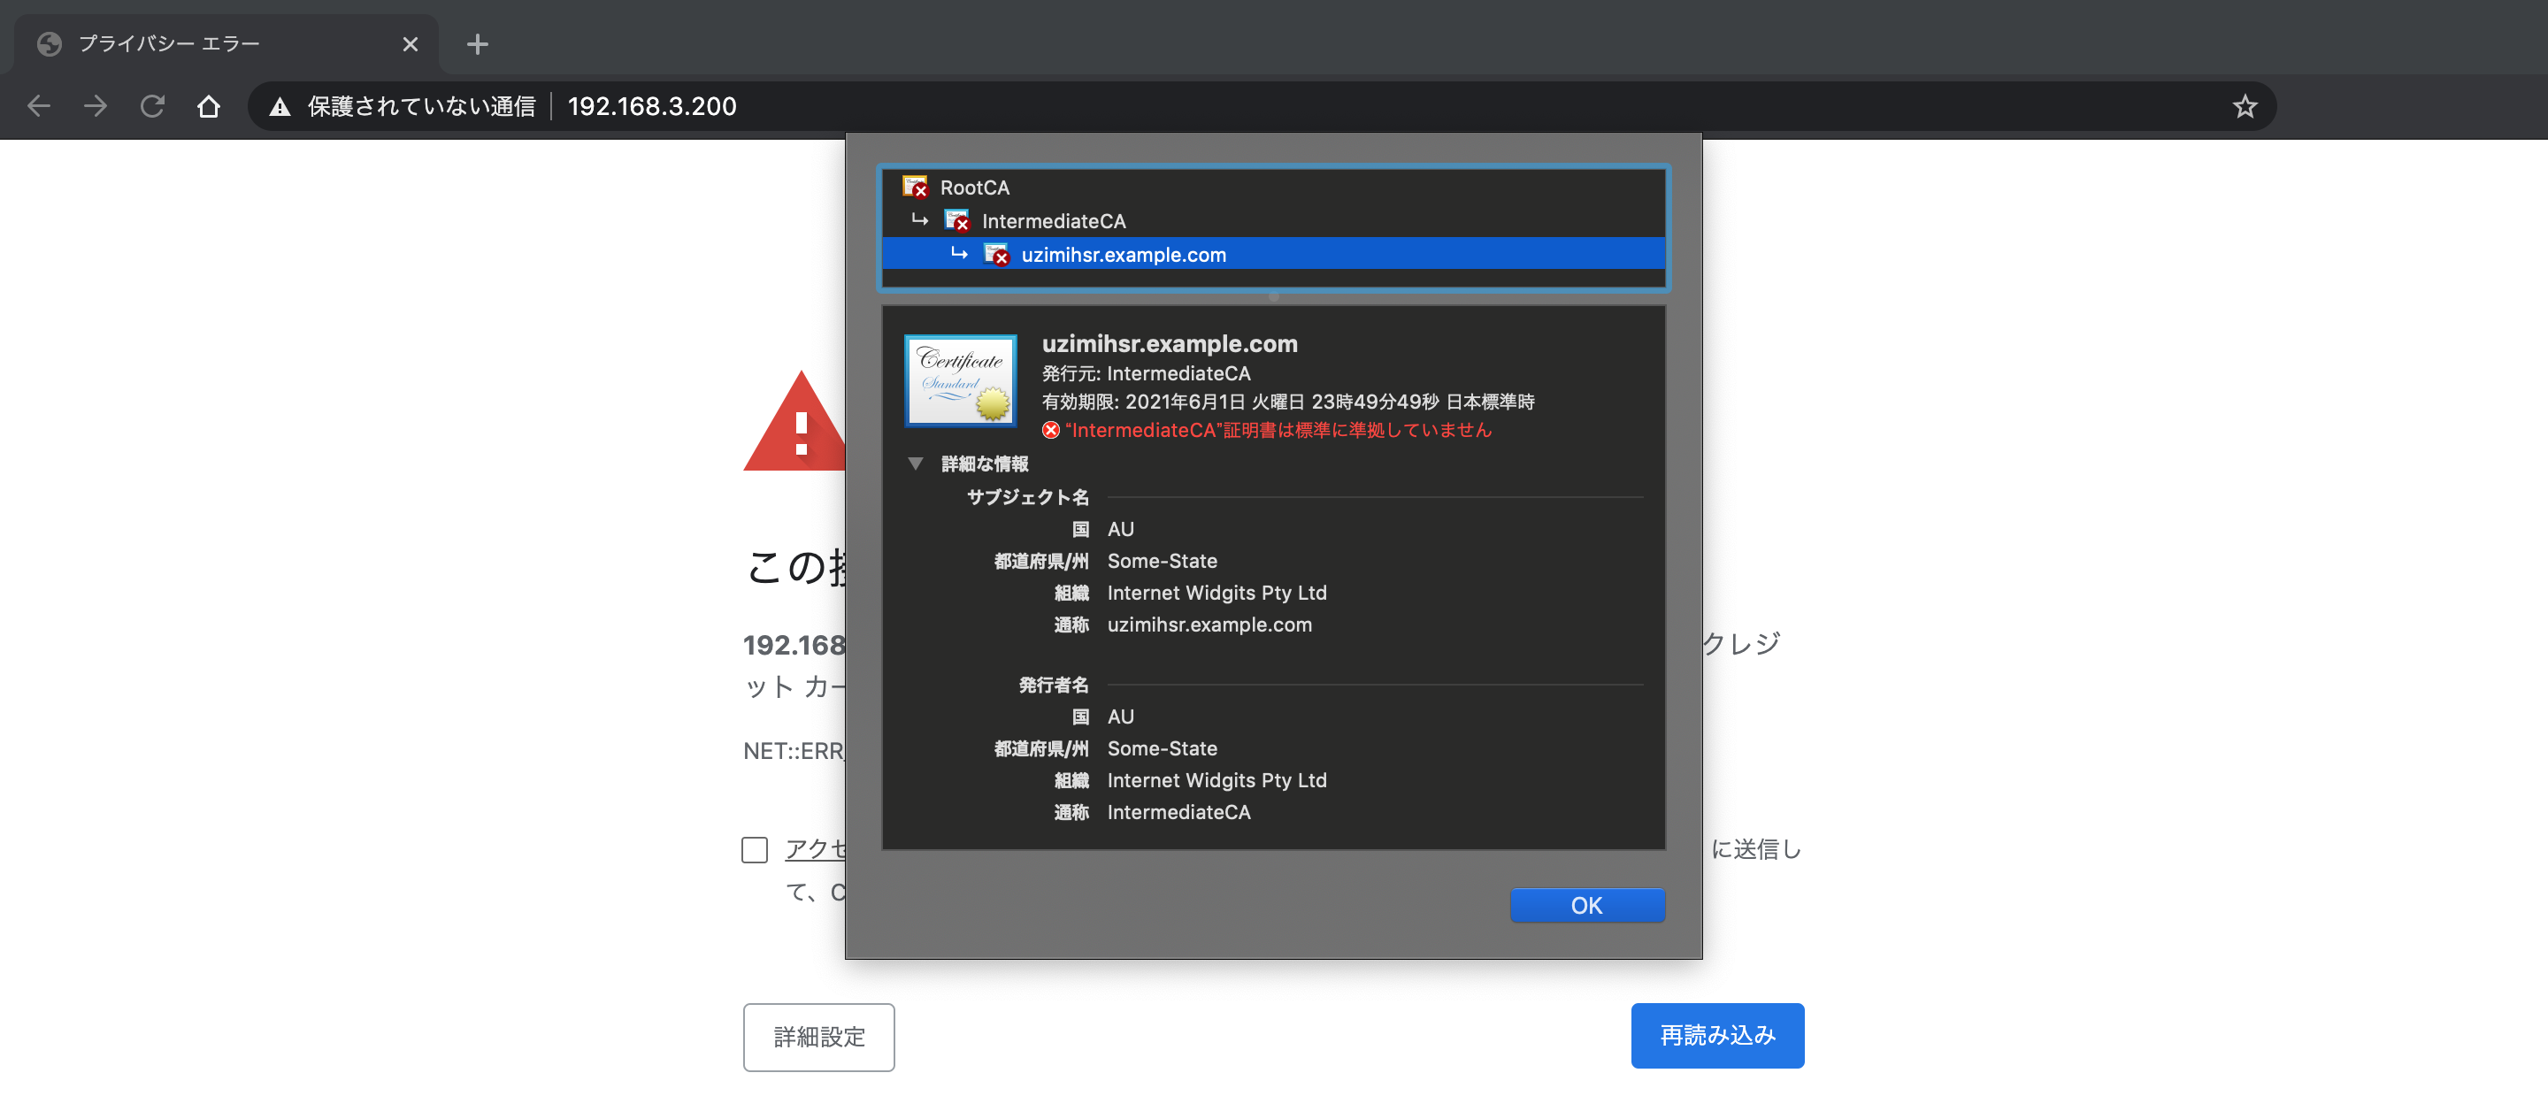Click the RootCA certificate error icon
This screenshot has width=2548, height=1096.
click(x=915, y=187)
